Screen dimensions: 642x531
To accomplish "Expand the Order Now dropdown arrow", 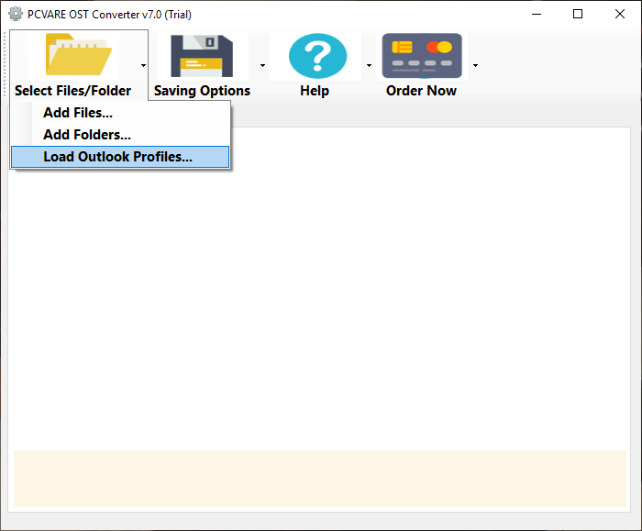I will point(475,65).
